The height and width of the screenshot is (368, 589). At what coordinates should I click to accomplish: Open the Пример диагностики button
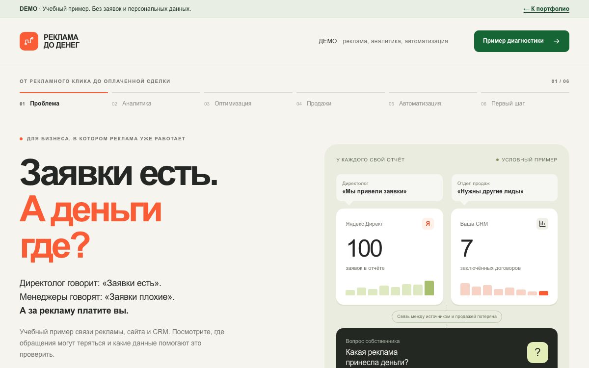(522, 41)
